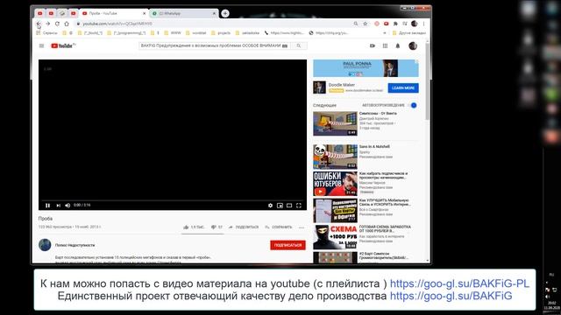The height and width of the screenshot is (315, 561).
Task: Go forward with the browser forward arrow
Action: point(48,24)
